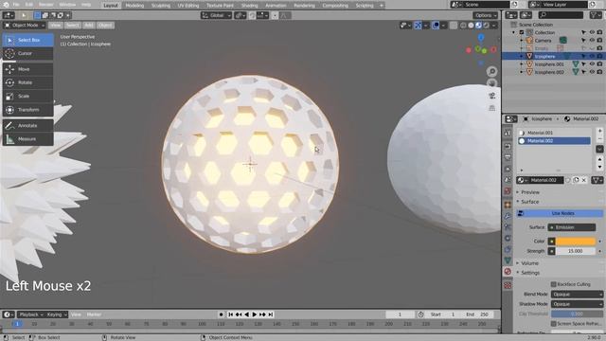606x341 pixels.
Task: Switch to the Sculpting workspace tab
Action: [161, 6]
